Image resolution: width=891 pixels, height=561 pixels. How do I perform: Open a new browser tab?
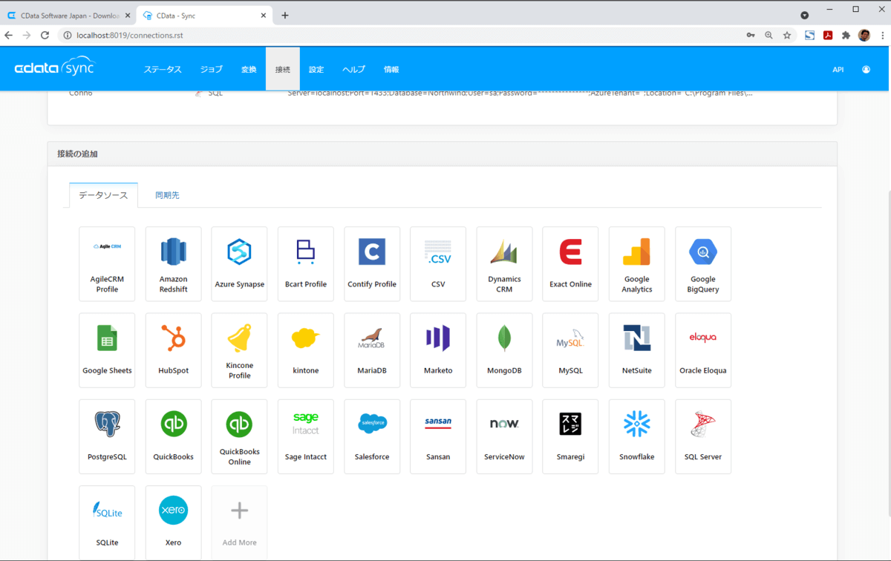285,16
